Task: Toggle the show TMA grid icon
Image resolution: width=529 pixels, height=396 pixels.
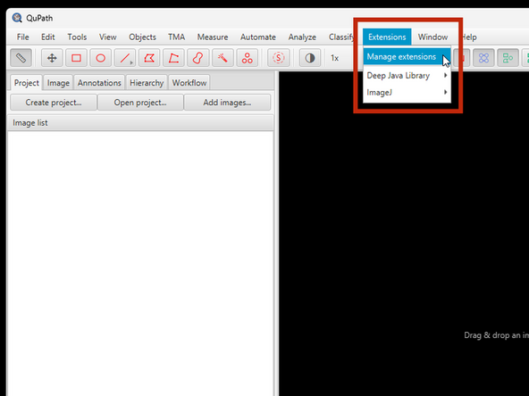Action: click(x=483, y=58)
